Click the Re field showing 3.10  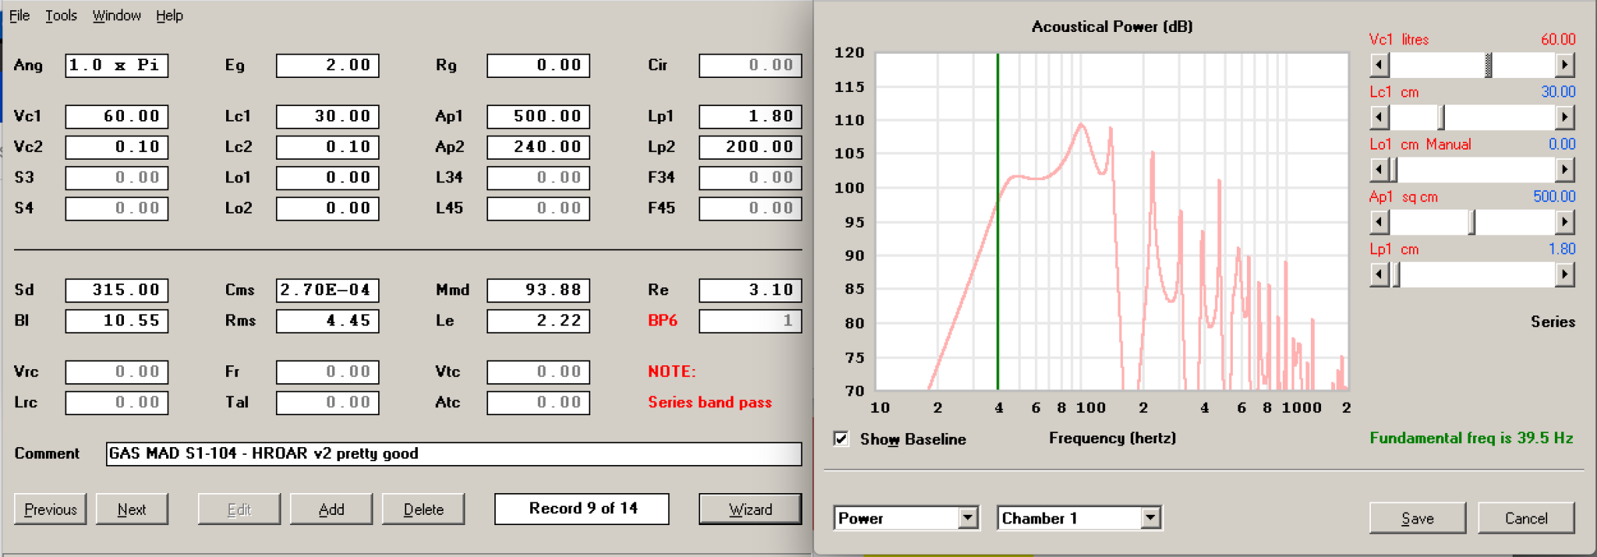750,290
